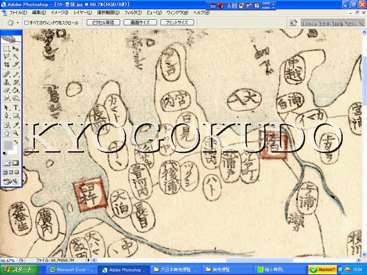Select the Clone Stamp tool
The height and width of the screenshot is (275, 367).
[6, 82]
